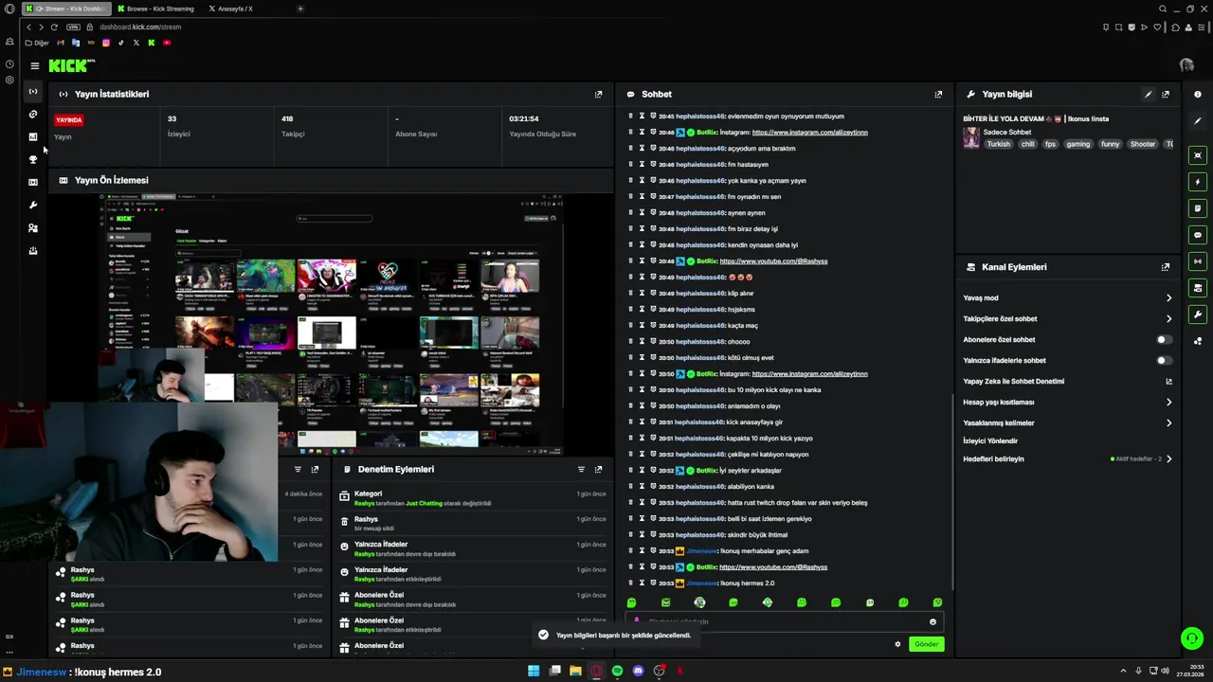
Task: Click the gaming tag in stream info
Action: tap(1077, 144)
